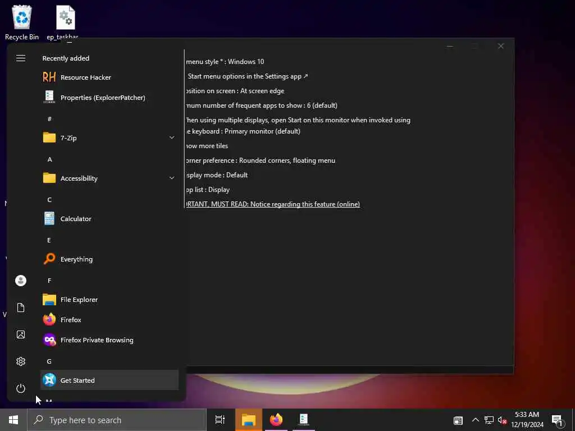The height and width of the screenshot is (431, 575).
Task: Click the letter E section header
Action: pos(49,240)
